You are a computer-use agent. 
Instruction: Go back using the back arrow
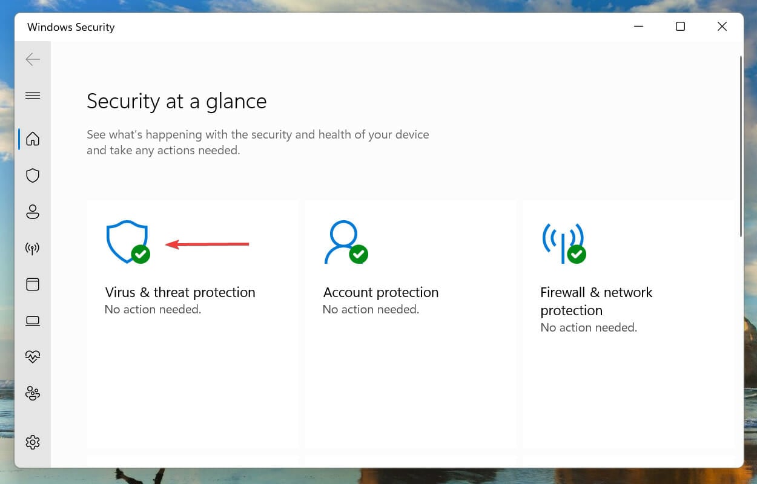click(33, 59)
